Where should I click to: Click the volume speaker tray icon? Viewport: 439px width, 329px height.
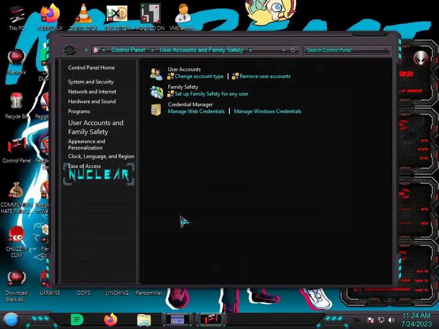(x=391, y=320)
